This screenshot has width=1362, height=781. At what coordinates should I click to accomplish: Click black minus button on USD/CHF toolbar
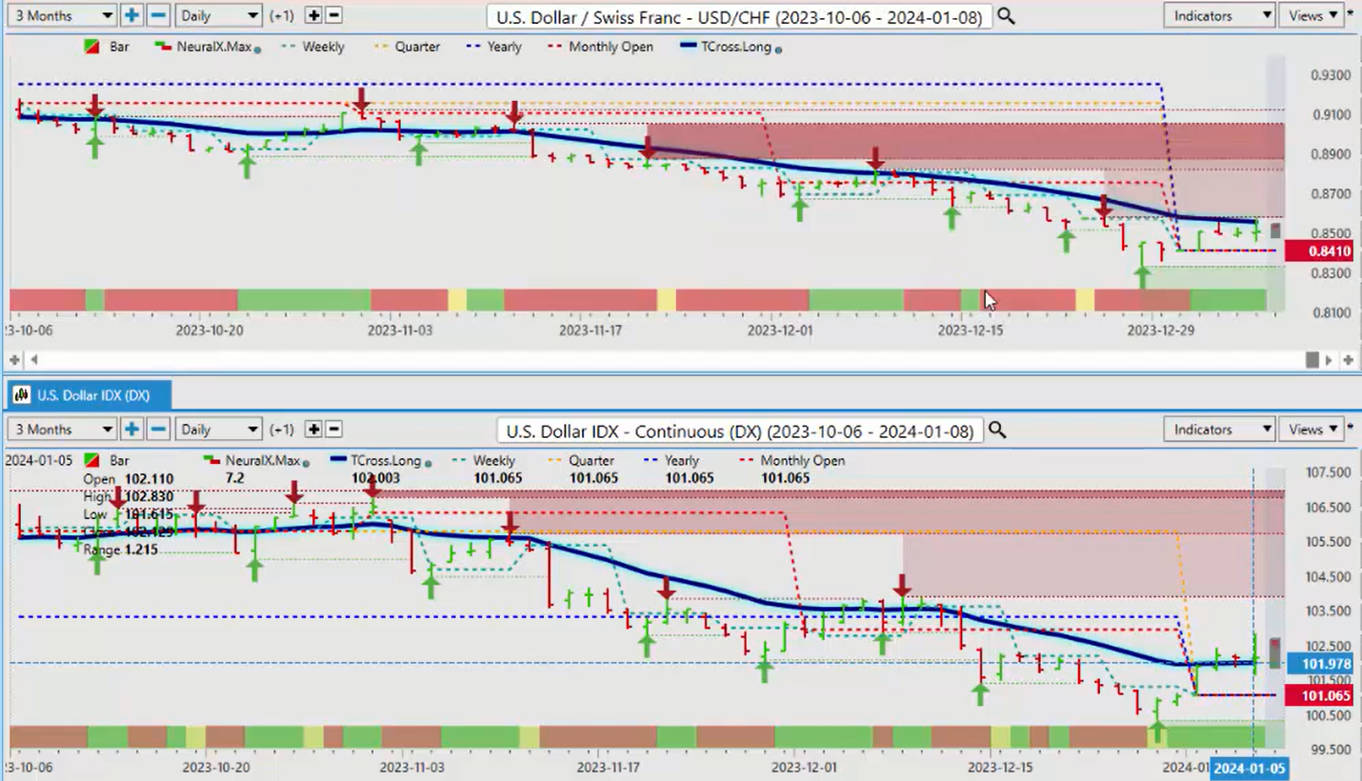(x=334, y=15)
